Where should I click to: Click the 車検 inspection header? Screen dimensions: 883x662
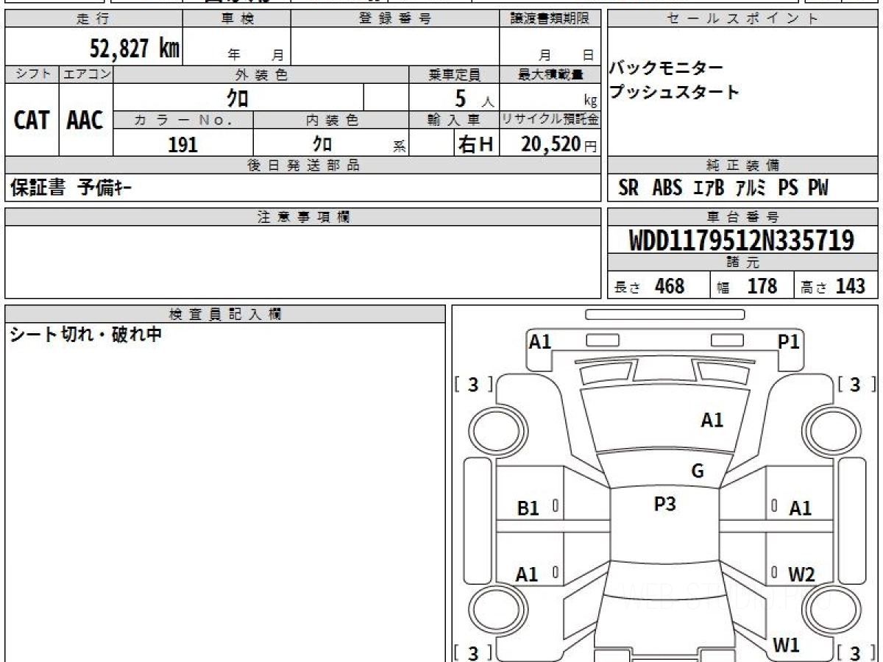click(x=237, y=20)
